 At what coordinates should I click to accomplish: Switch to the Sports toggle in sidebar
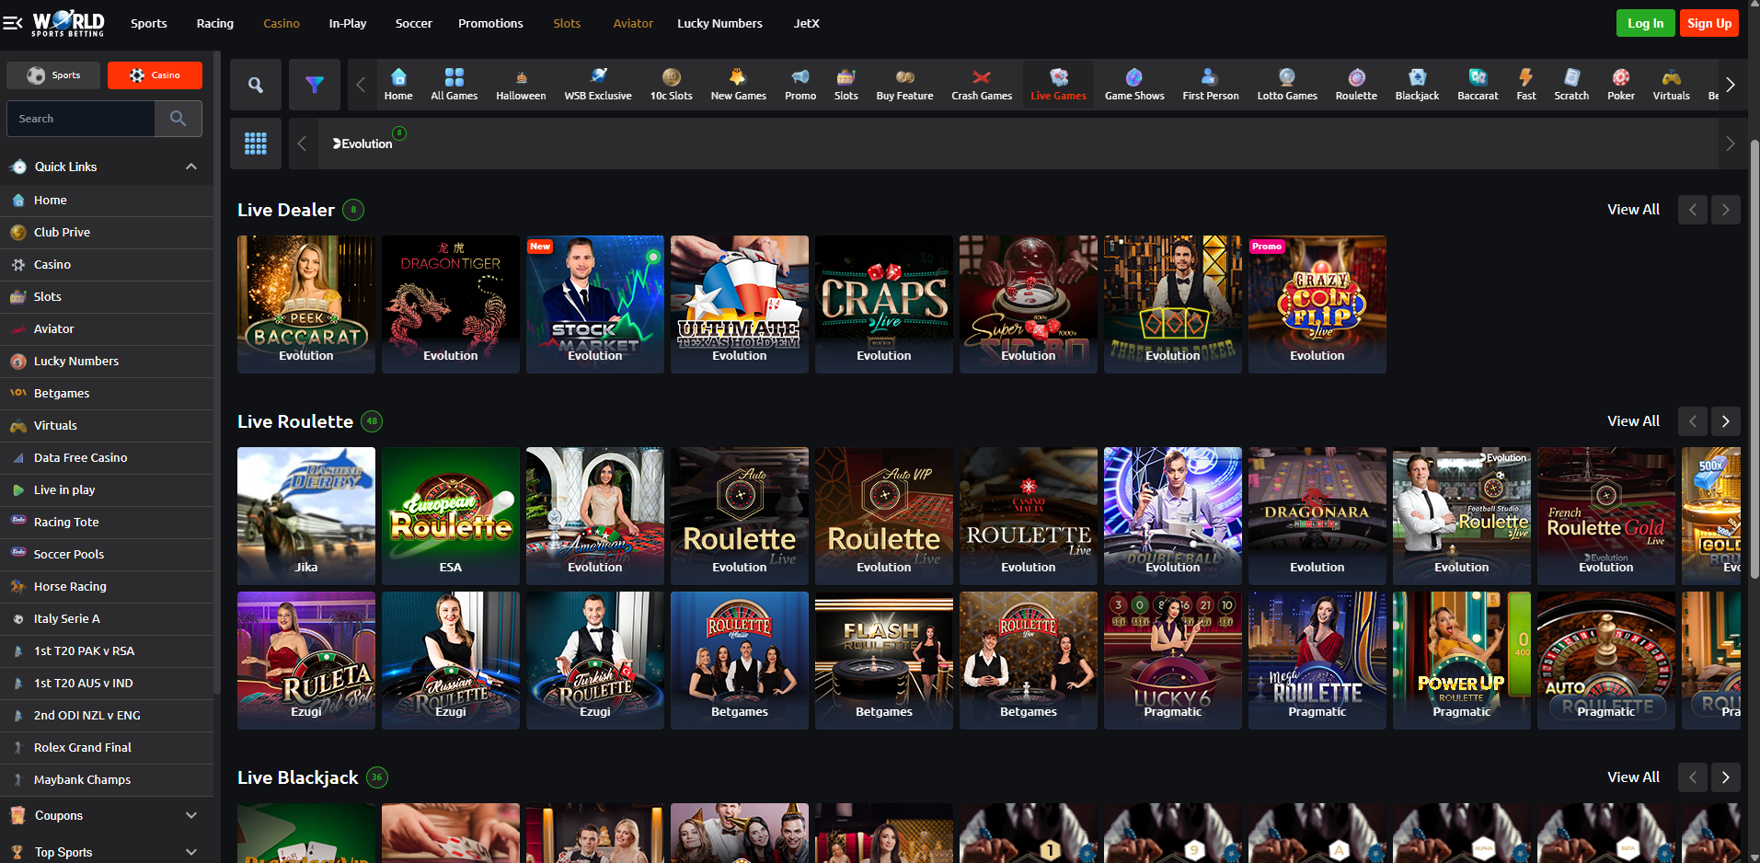coord(52,75)
